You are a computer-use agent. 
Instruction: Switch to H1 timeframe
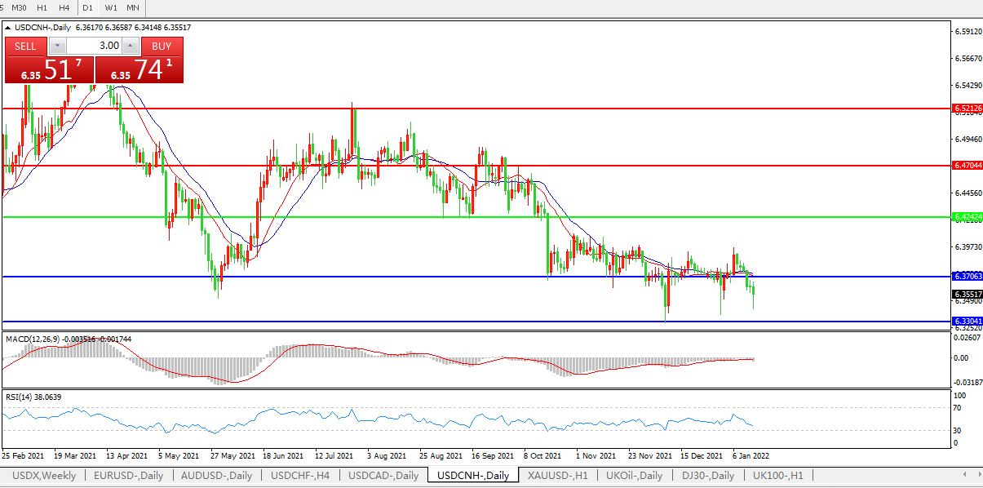[x=42, y=7]
